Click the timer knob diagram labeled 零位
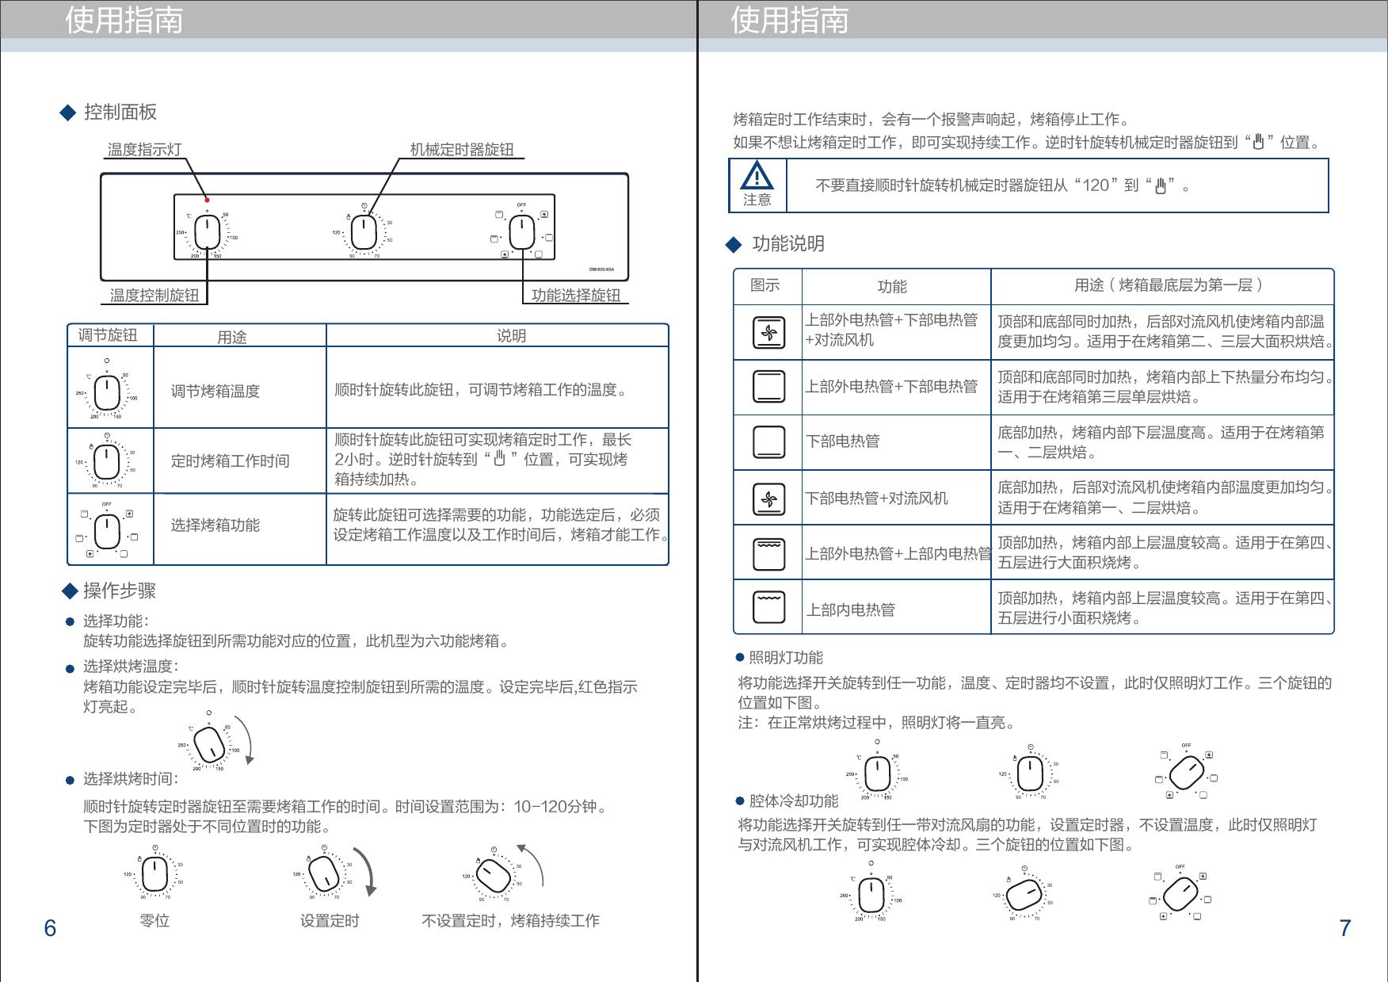This screenshot has height=982, width=1388. pos(154,875)
